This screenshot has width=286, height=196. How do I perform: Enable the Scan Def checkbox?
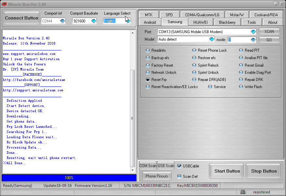179,176
